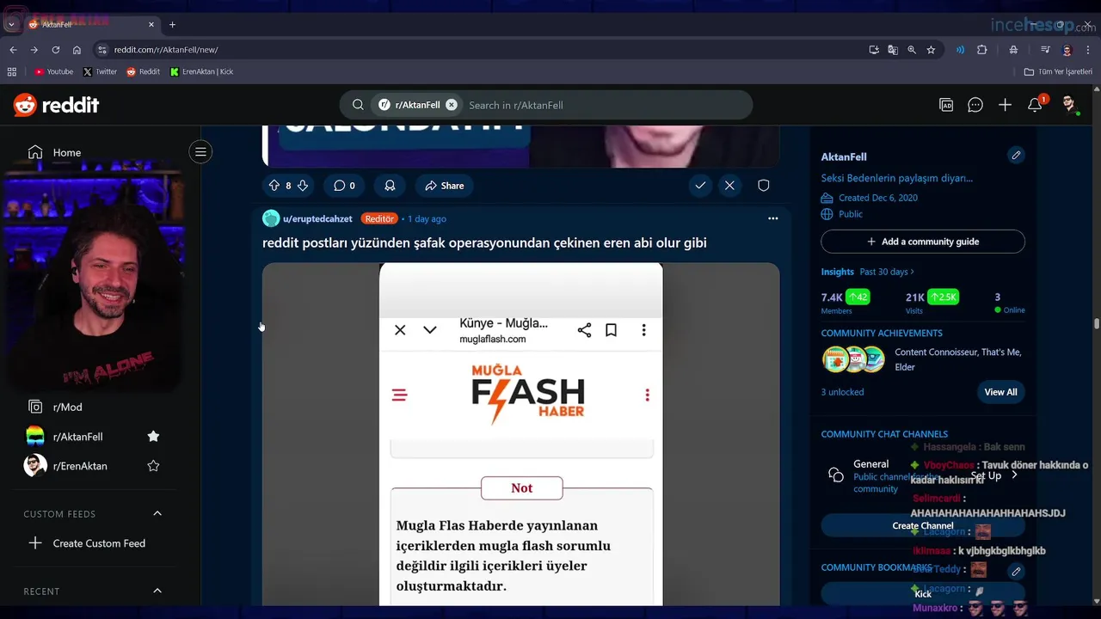The image size is (1101, 619).
Task: Click '3 unlocked' achievements text
Action: pyautogui.click(x=842, y=392)
